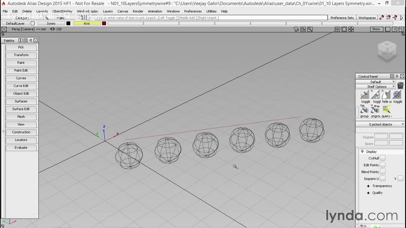Open the Render menu
The height and width of the screenshot is (228, 406).
click(x=138, y=11)
